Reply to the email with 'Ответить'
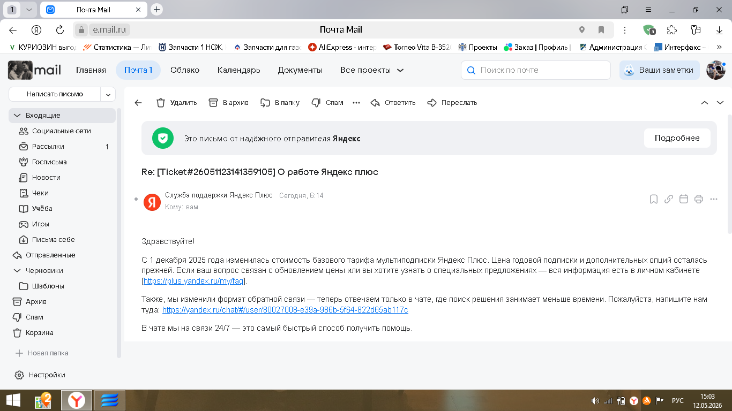Image resolution: width=732 pixels, height=411 pixels. 393,103
